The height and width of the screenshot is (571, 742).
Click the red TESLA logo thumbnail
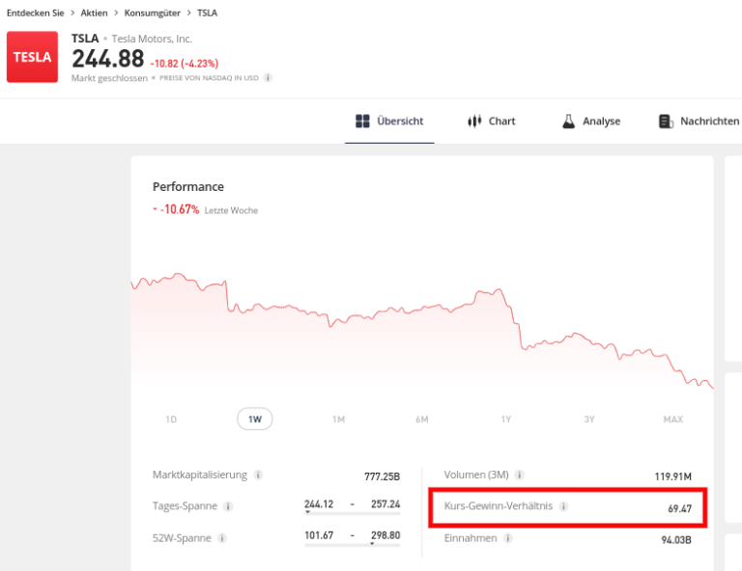pos(32,57)
